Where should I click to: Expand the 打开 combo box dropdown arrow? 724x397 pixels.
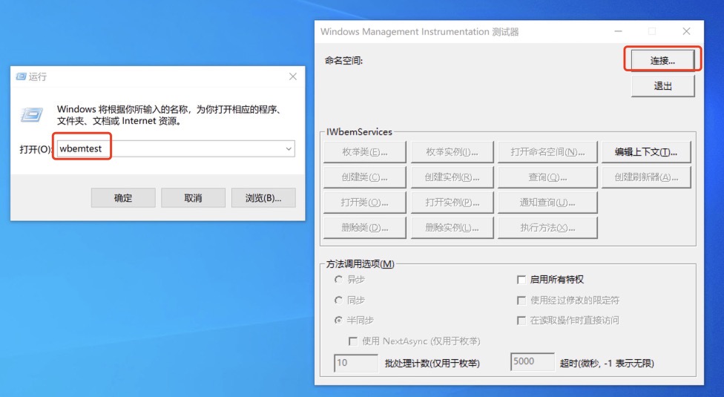point(289,148)
